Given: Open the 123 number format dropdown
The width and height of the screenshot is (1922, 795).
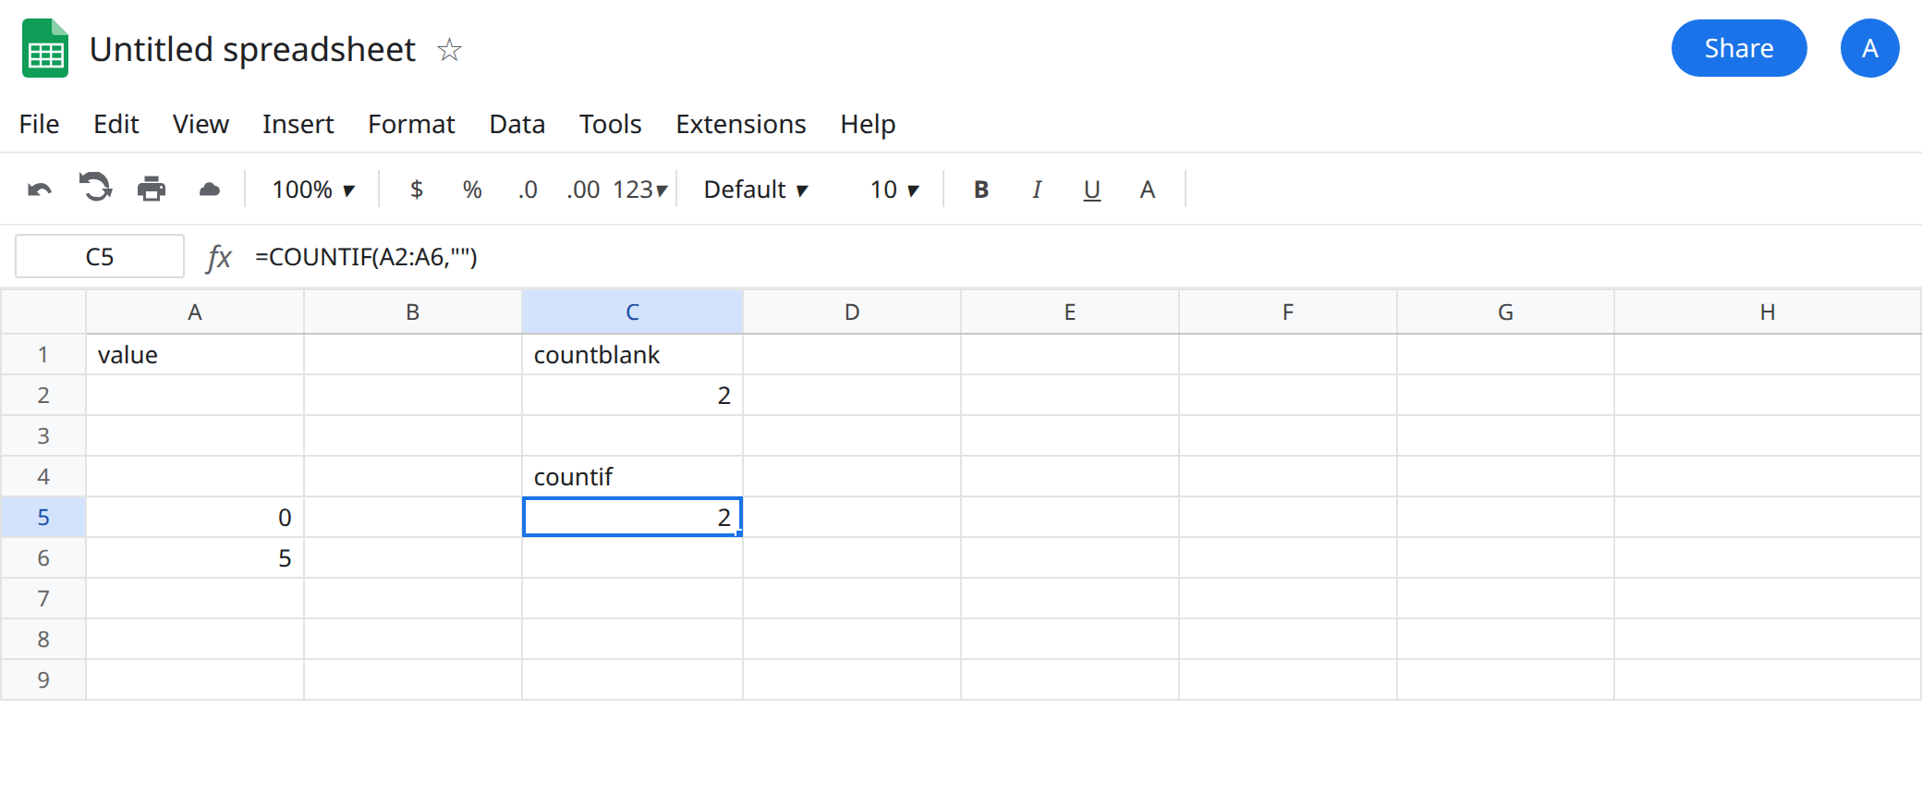Looking at the screenshot, I should 639,190.
